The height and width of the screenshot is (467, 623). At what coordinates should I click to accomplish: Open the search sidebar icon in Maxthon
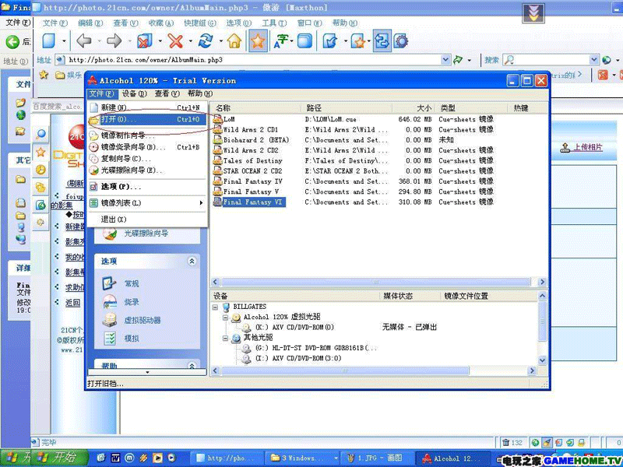[40, 134]
